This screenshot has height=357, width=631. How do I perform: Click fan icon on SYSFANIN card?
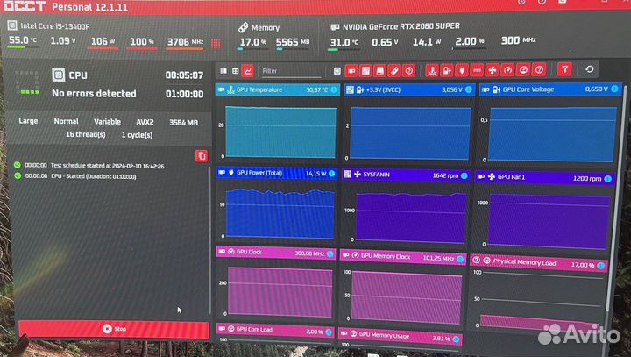(x=358, y=174)
